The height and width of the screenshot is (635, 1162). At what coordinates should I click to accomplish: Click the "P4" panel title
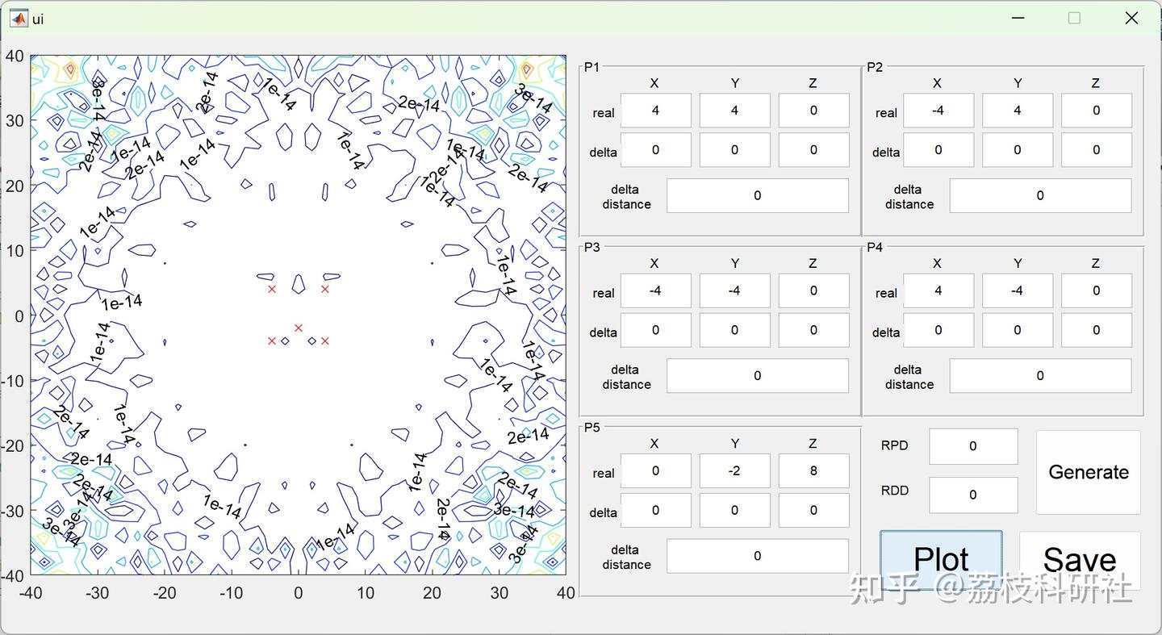(x=875, y=247)
